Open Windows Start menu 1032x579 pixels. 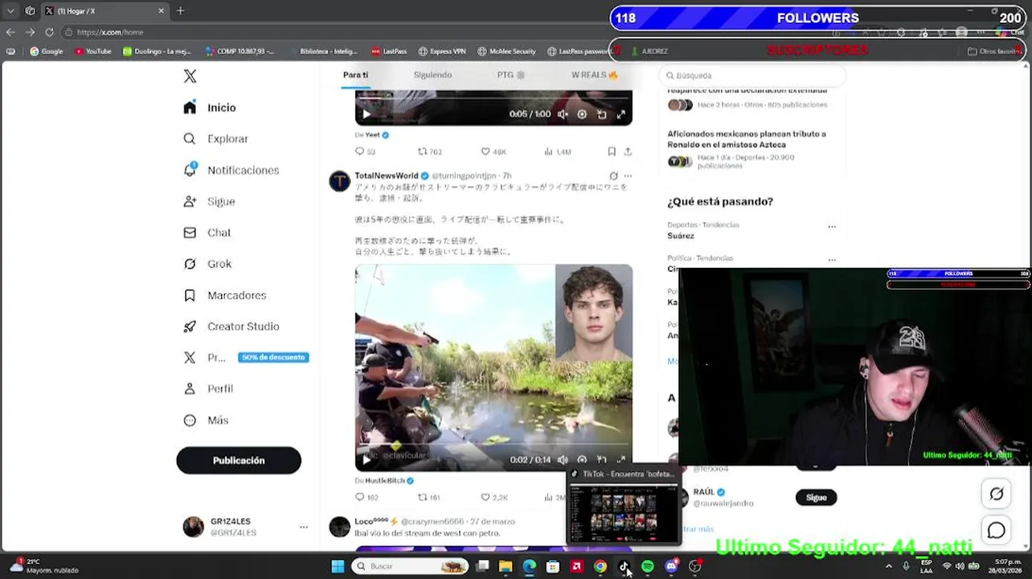338,567
